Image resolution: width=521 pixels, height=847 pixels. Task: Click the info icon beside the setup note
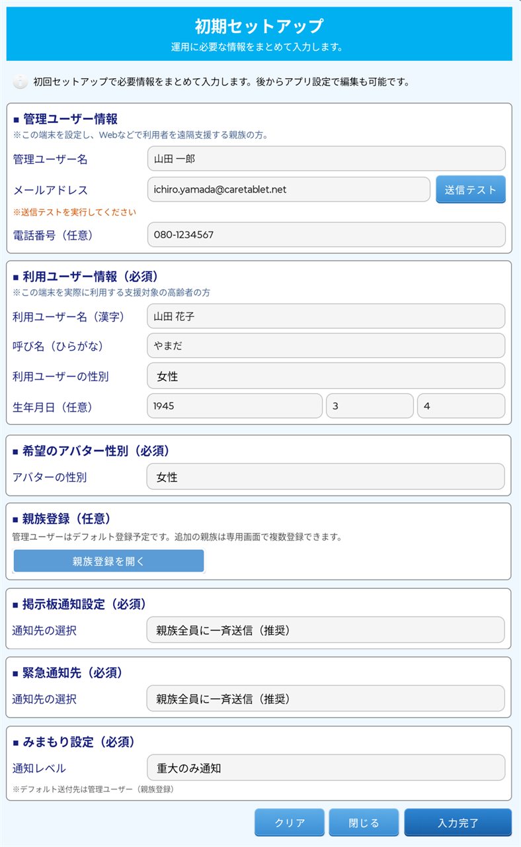coord(21,82)
